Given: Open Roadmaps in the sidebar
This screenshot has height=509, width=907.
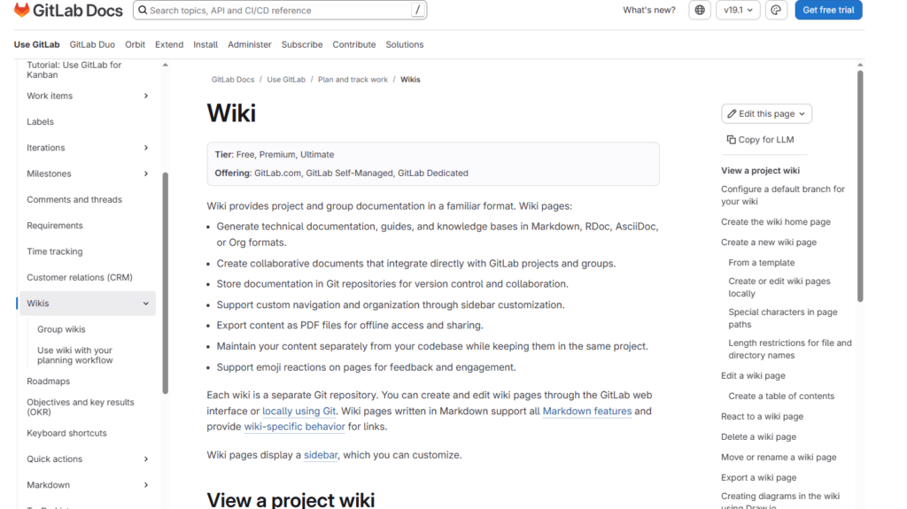Looking at the screenshot, I should tap(48, 382).
